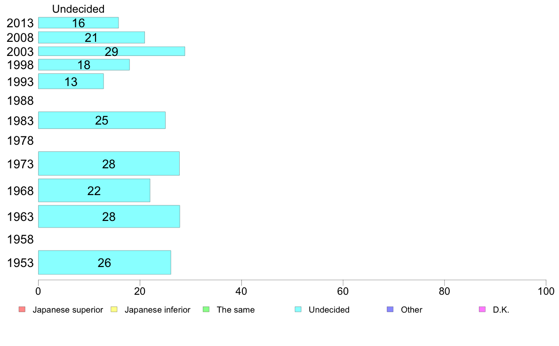This screenshot has height=346, width=559.
Task: Select the 2013 bar with value 16
Action: (79, 23)
